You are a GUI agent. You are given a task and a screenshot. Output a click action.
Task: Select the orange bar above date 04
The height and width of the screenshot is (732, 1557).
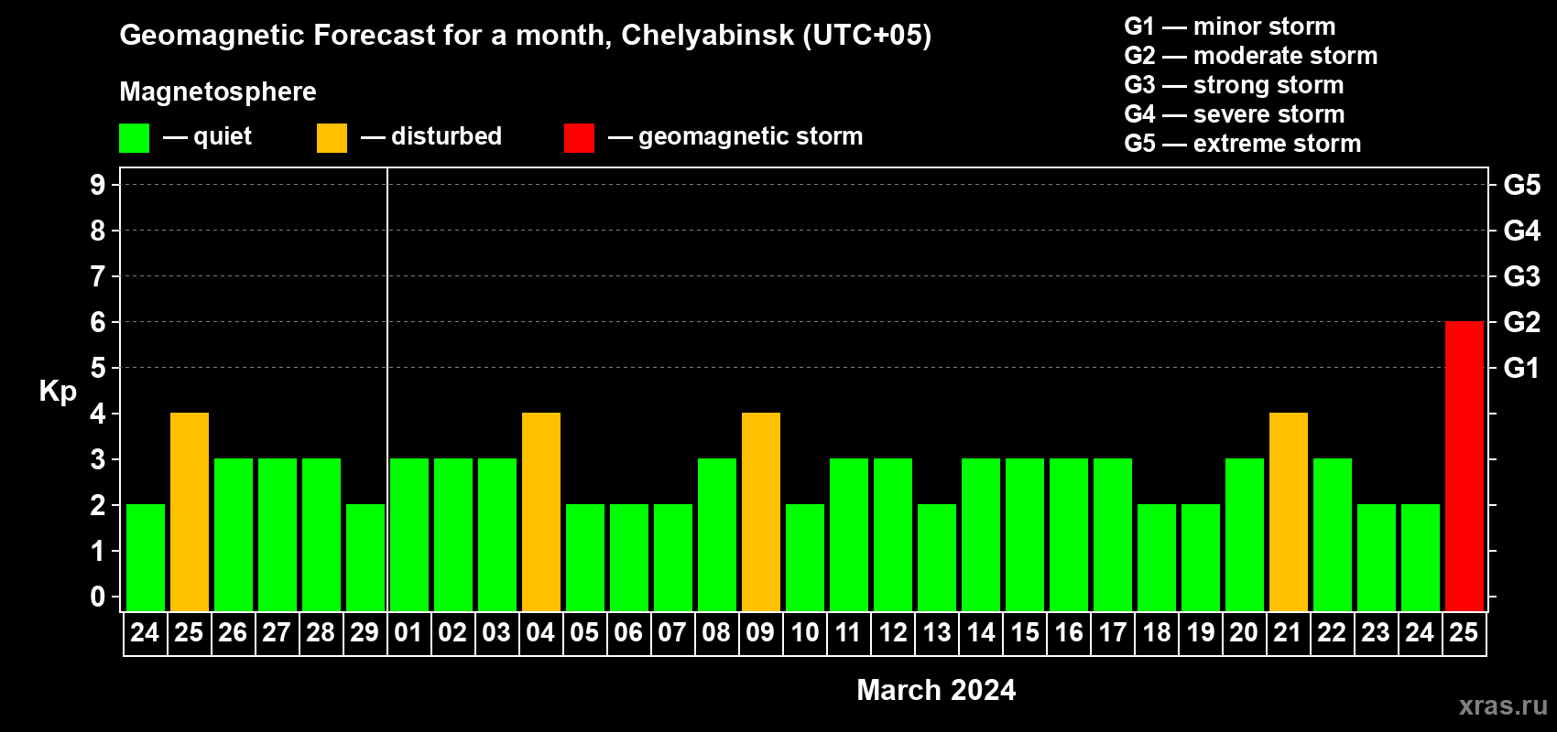(x=540, y=511)
